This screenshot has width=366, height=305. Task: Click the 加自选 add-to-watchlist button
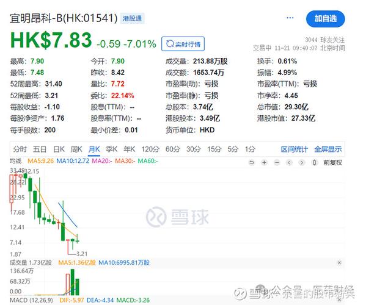[326, 19]
